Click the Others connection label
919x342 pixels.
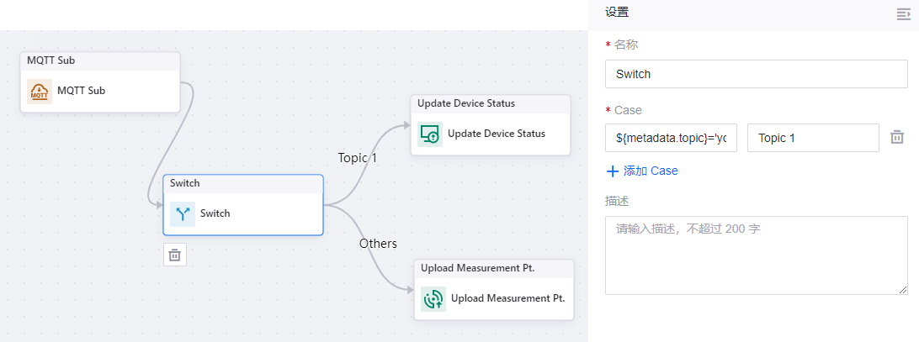pyautogui.click(x=378, y=244)
